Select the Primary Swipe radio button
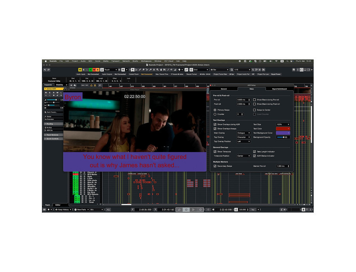Image resolution: width=356 pixels, height=272 pixels. (215, 110)
